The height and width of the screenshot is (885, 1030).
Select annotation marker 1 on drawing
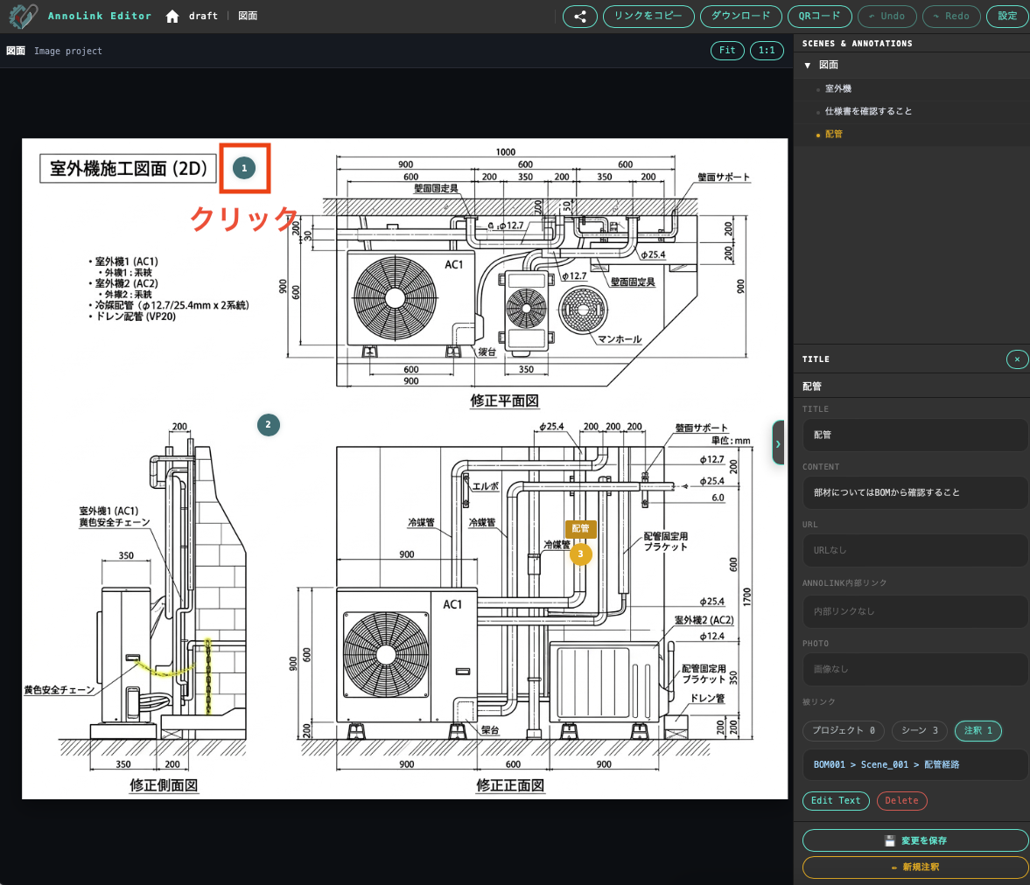tap(244, 168)
